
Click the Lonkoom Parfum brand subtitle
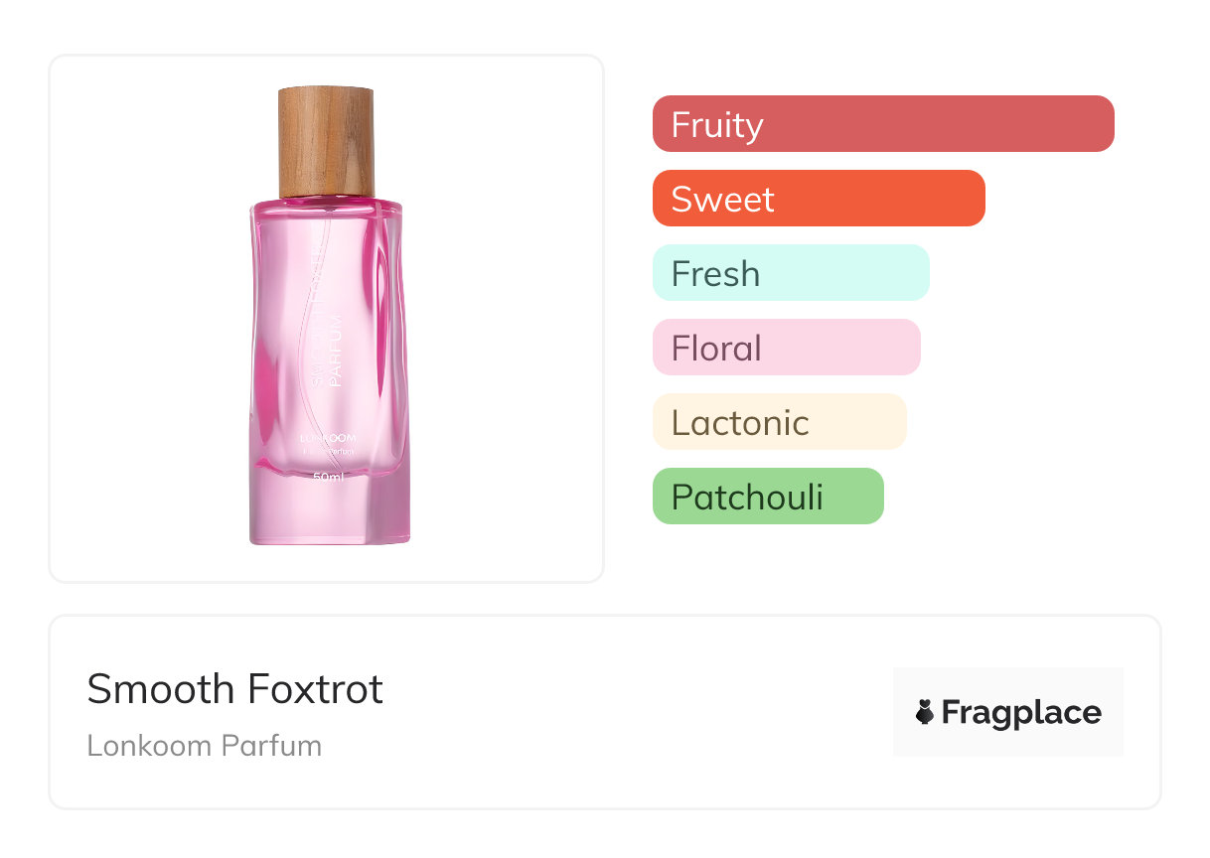click(x=204, y=746)
